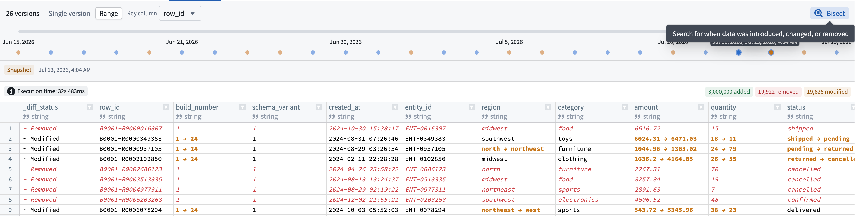This screenshot has width=855, height=216.
Task: Click the highlighted orange selected snapshot dot
Action: [771, 52]
